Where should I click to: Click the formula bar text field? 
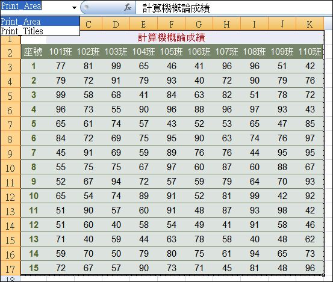point(234,8)
